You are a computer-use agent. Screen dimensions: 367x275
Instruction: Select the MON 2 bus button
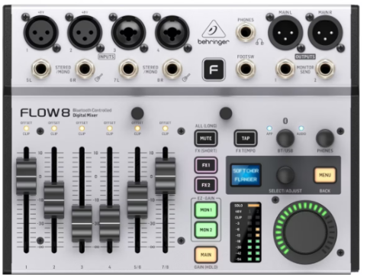206,230
